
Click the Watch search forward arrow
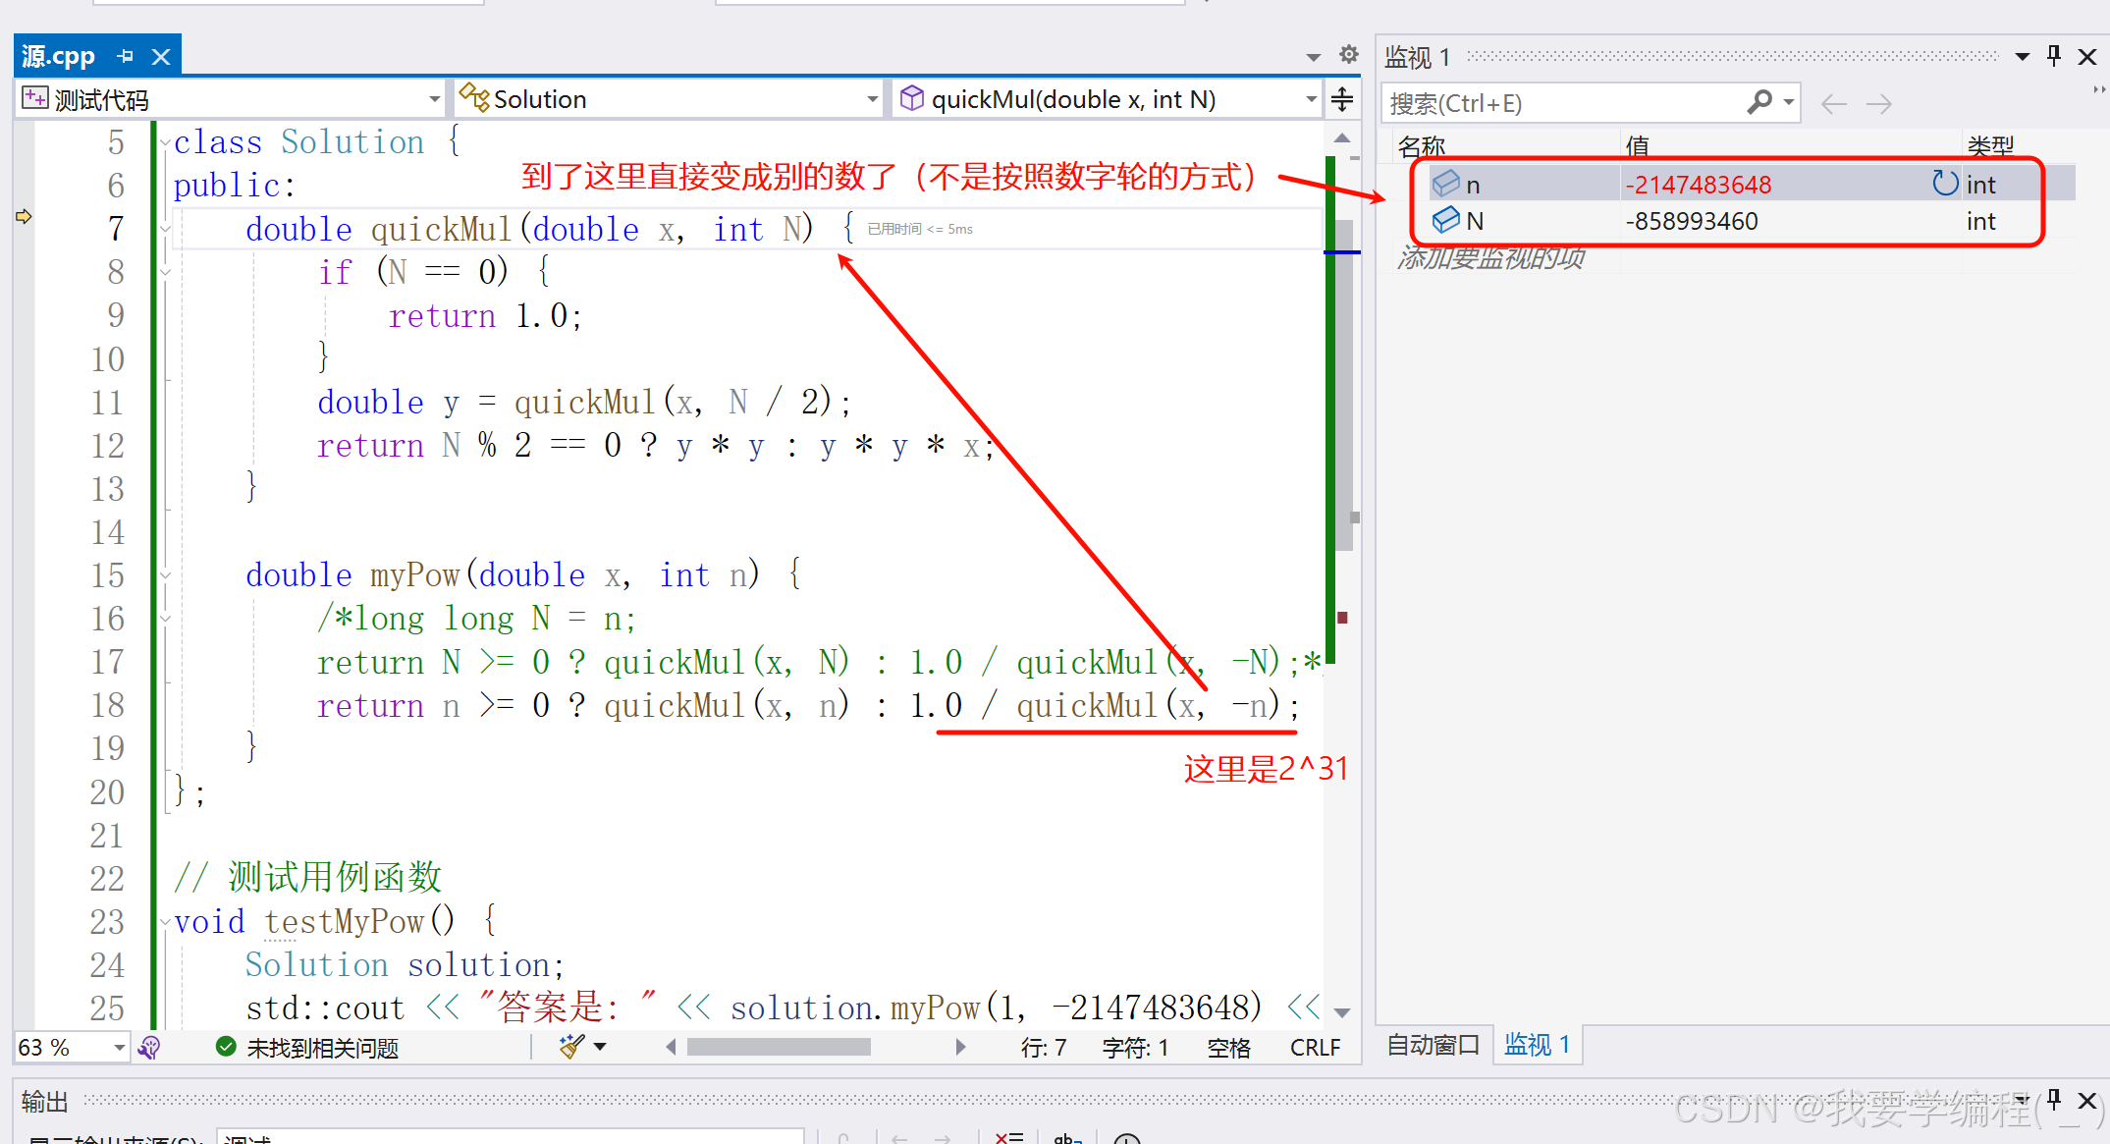point(1878,103)
